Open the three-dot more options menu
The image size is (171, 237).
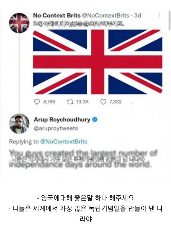point(159,15)
